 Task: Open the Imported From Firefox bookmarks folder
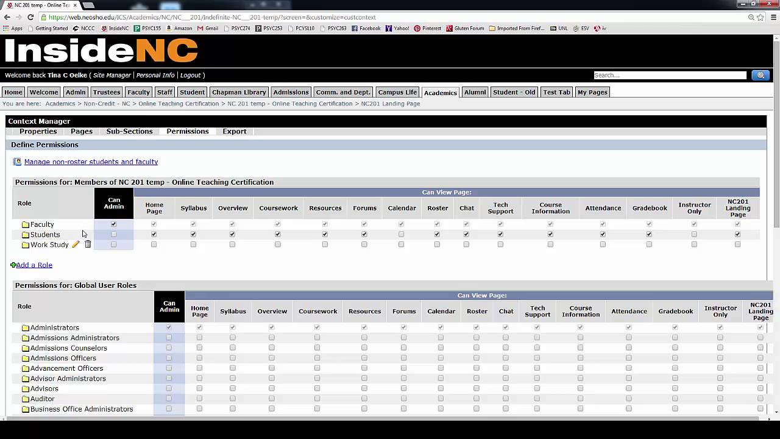click(x=516, y=28)
